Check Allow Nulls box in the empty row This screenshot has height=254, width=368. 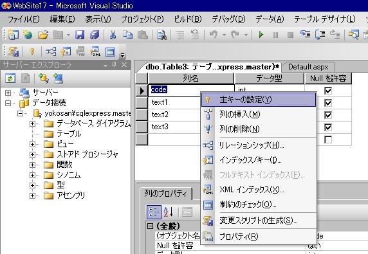328,140
